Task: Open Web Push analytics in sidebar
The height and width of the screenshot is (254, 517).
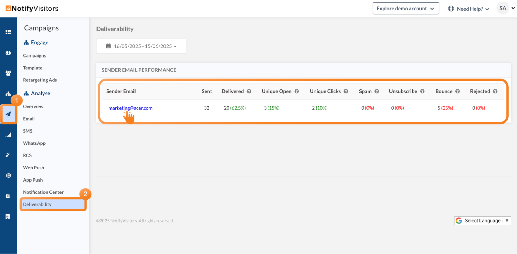Action: click(34, 168)
